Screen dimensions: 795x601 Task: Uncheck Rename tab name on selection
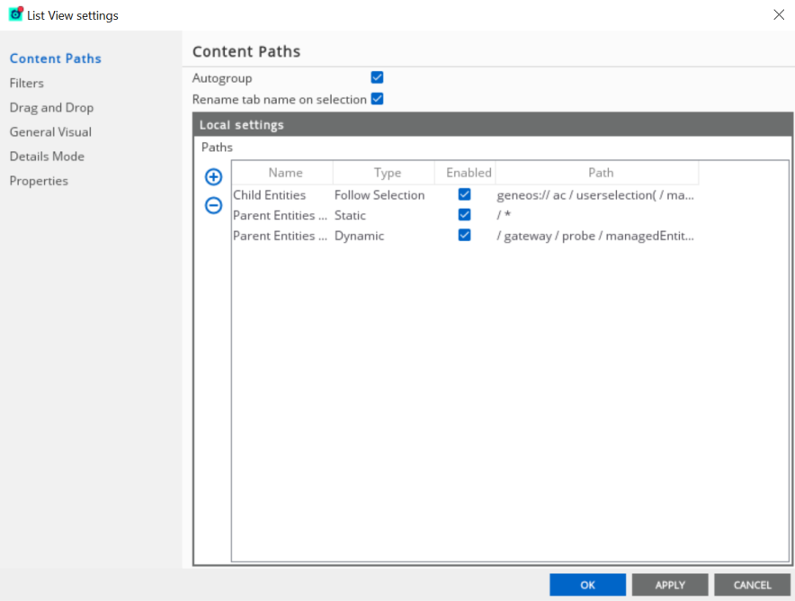click(x=378, y=99)
